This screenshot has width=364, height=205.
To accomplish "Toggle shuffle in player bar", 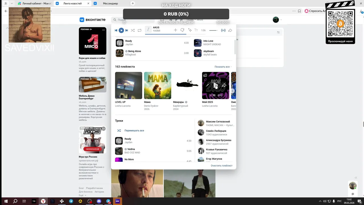I will 133,30.
